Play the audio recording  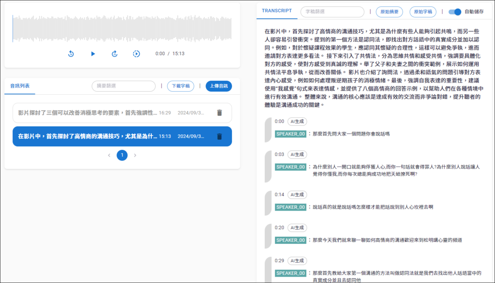pyautogui.click(x=92, y=54)
